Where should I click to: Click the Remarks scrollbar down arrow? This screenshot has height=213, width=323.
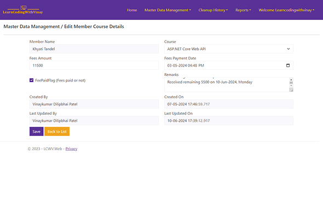(x=291, y=86)
